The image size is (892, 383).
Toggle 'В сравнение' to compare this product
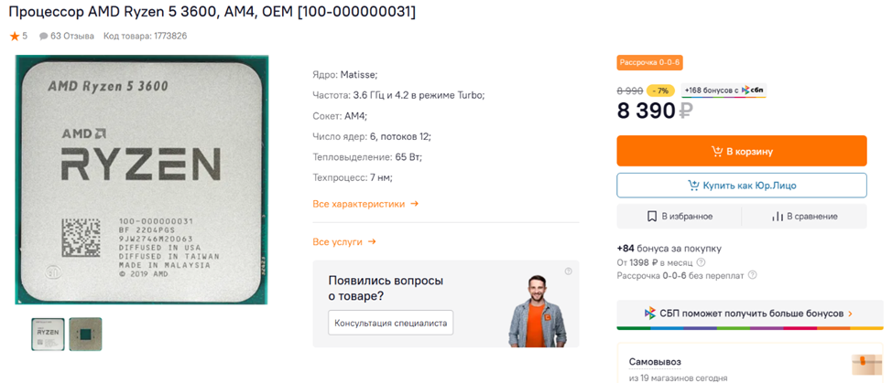tap(804, 216)
